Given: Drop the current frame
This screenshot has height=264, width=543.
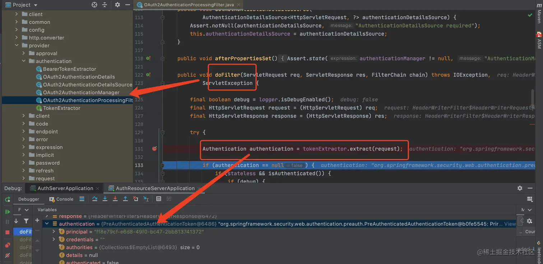Looking at the screenshot, I should click(x=135, y=199).
